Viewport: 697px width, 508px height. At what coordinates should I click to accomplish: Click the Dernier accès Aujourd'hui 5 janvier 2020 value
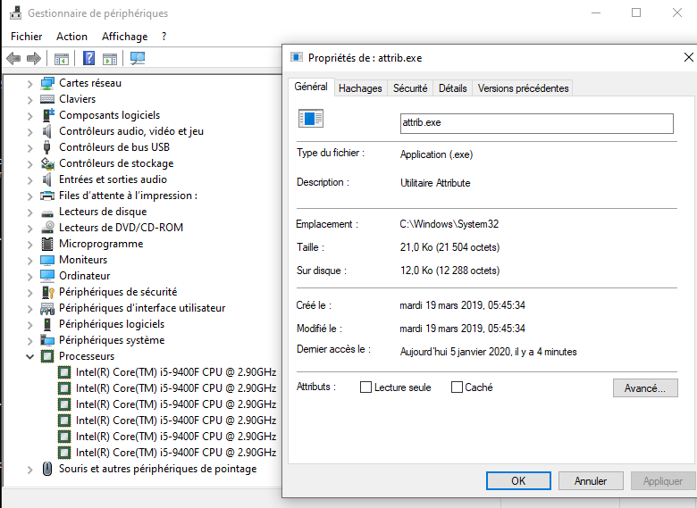click(x=489, y=352)
